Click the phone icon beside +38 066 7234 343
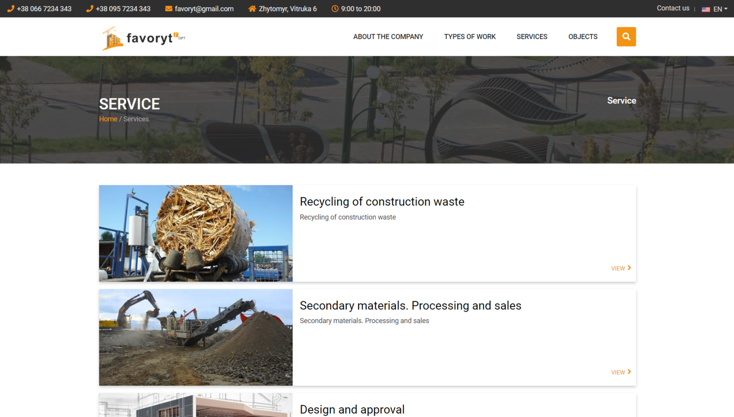 (x=10, y=9)
